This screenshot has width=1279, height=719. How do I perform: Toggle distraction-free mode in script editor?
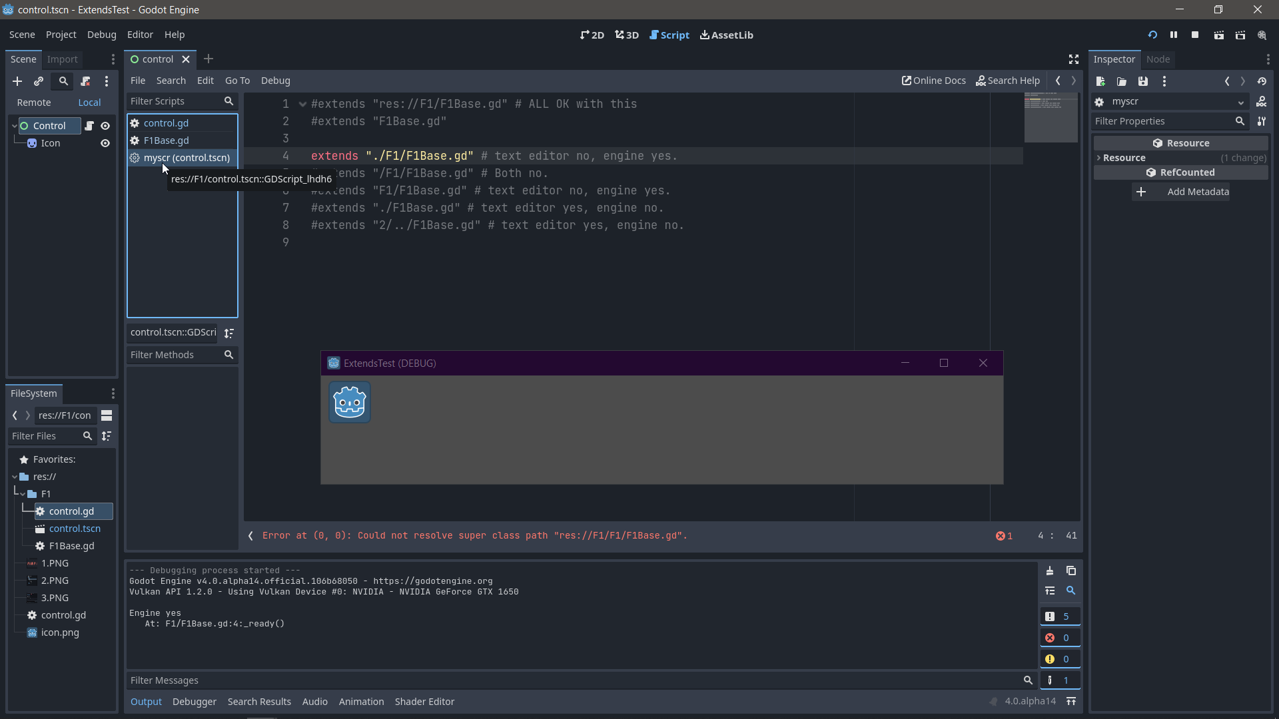point(1073,59)
